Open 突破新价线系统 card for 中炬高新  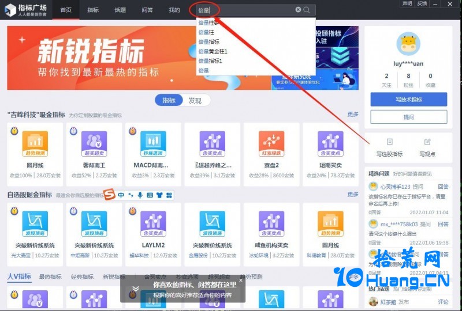pyautogui.click(x=94, y=234)
